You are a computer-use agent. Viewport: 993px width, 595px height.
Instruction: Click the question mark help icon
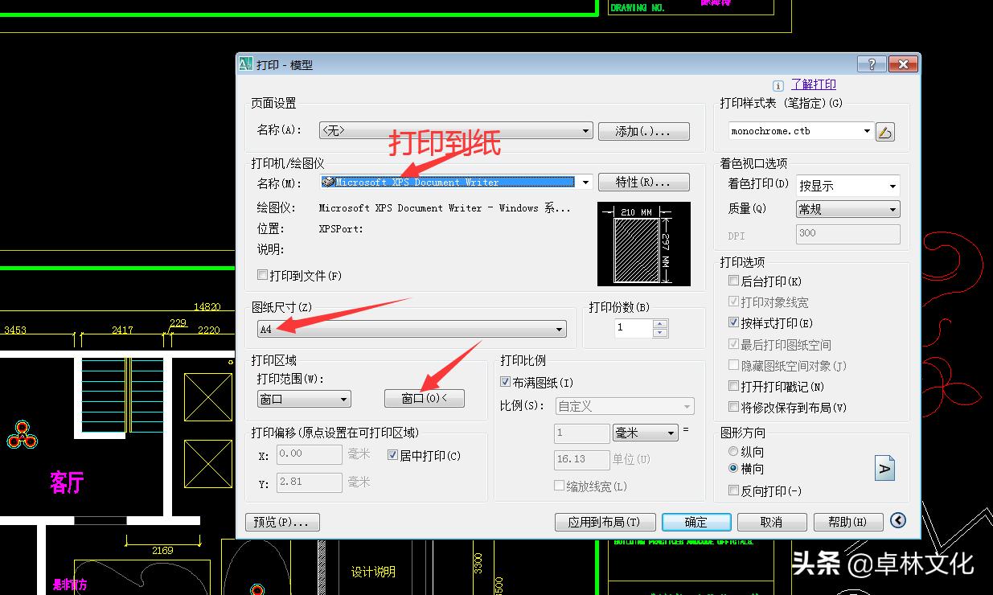pos(872,64)
